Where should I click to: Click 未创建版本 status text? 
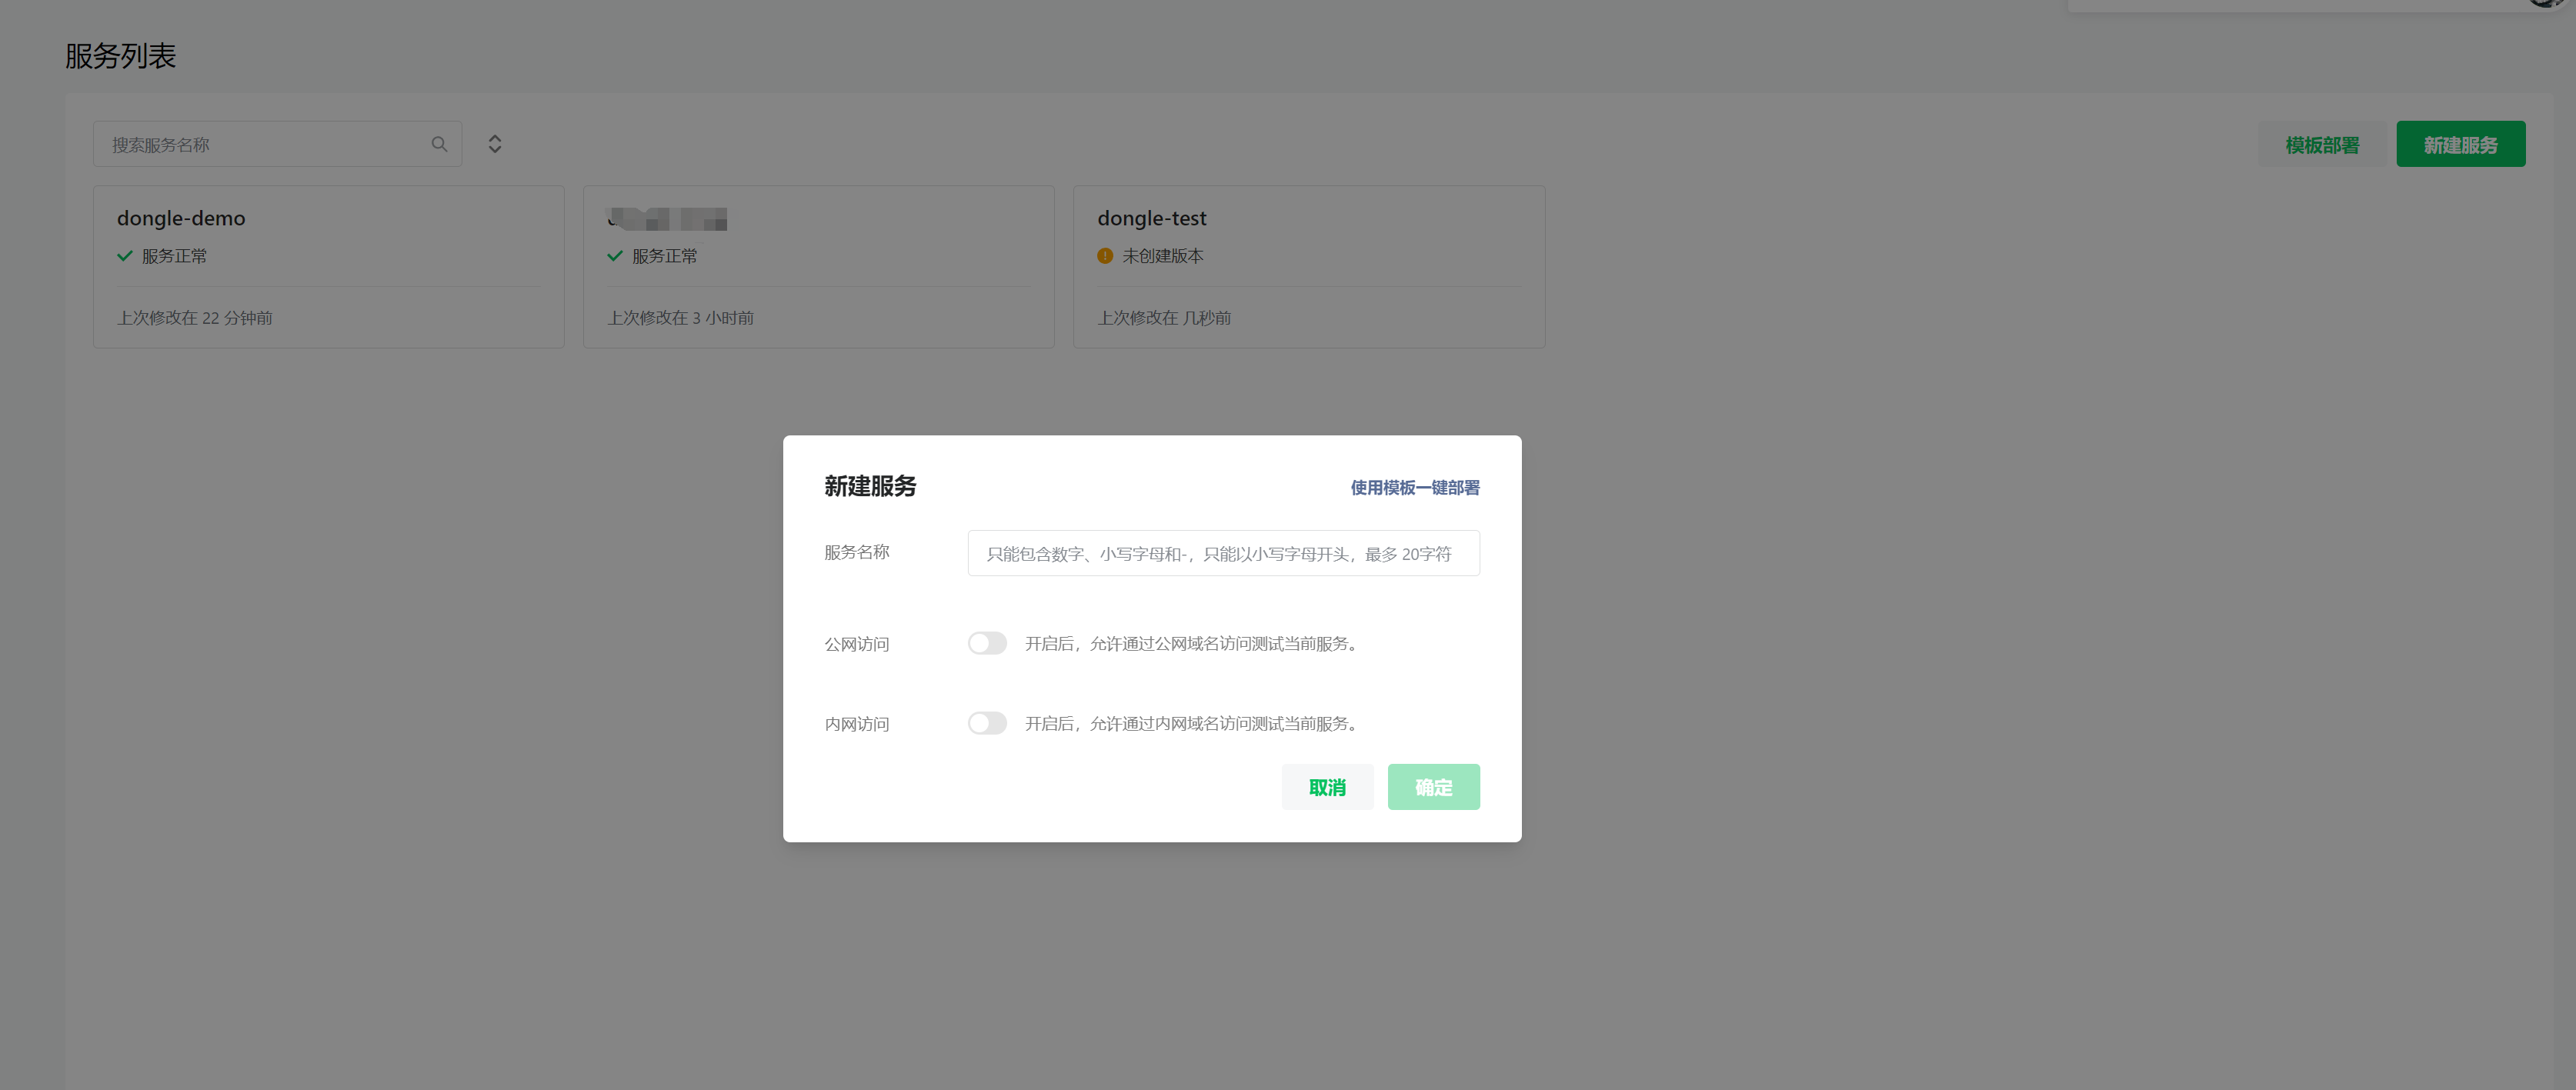(1162, 256)
